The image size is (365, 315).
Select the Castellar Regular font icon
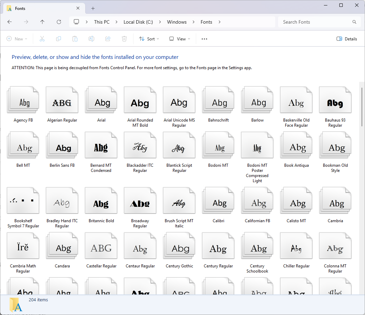pyautogui.click(x=101, y=245)
